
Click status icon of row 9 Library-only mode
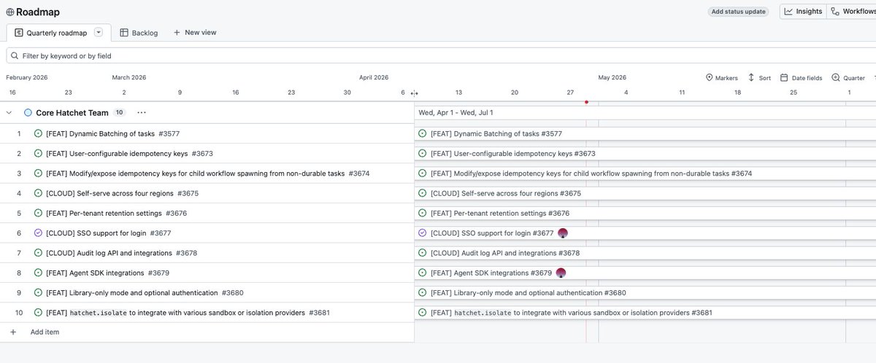pyautogui.click(x=38, y=292)
